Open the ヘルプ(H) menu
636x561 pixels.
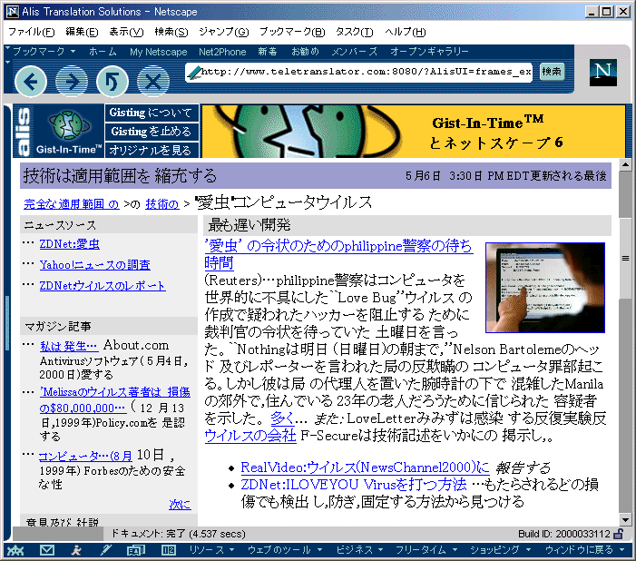[x=405, y=32]
